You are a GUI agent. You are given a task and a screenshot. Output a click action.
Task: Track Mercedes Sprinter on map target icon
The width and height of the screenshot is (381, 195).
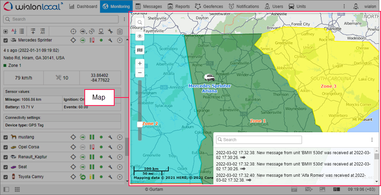pyautogui.click(x=73, y=40)
